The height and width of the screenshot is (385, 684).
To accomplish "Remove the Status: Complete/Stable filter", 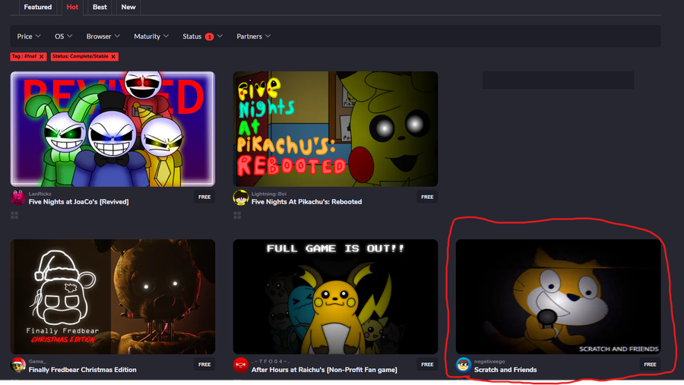I will click(113, 57).
